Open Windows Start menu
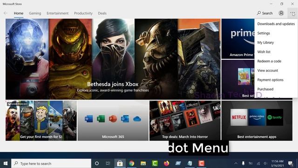The image size is (298, 168). pyautogui.click(x=6, y=163)
